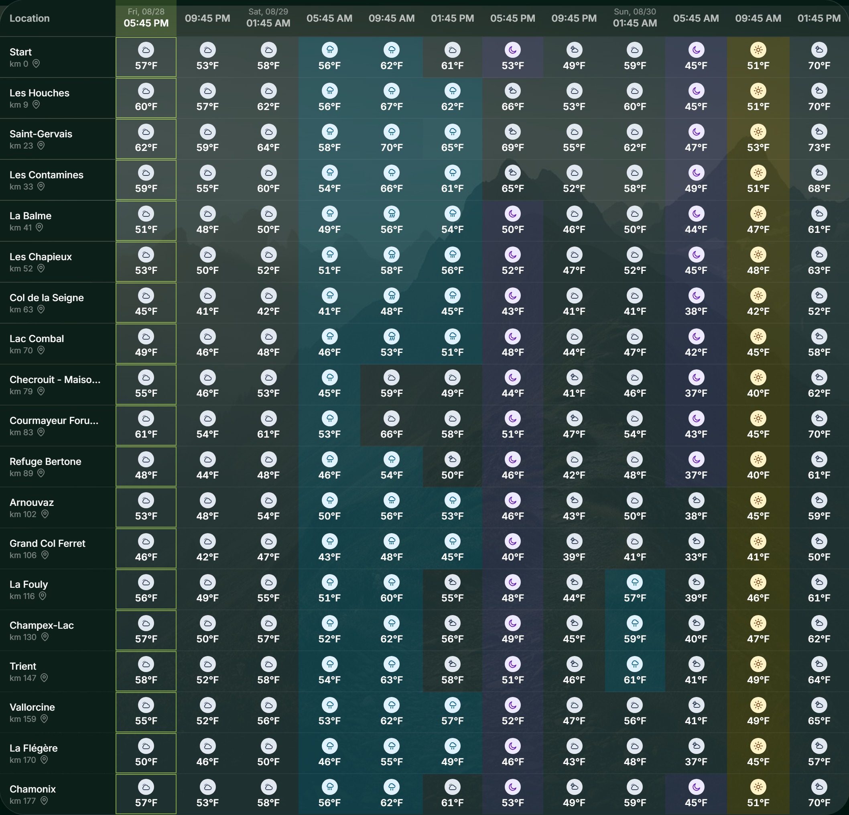Image resolution: width=849 pixels, height=815 pixels.
Task: Click the map pin beside Grand Col Ferret km 106
Action: [45, 555]
